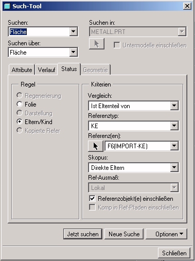This screenshot has width=195, height=261.
Task: Open the Optionen menu button
Action: click(166, 234)
